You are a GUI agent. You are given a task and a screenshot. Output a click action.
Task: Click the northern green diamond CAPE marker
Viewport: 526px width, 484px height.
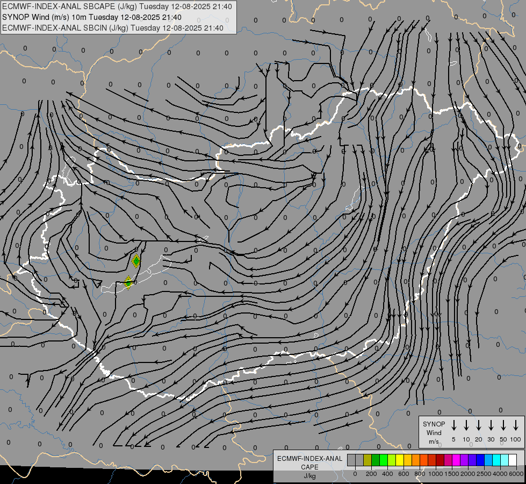click(136, 261)
